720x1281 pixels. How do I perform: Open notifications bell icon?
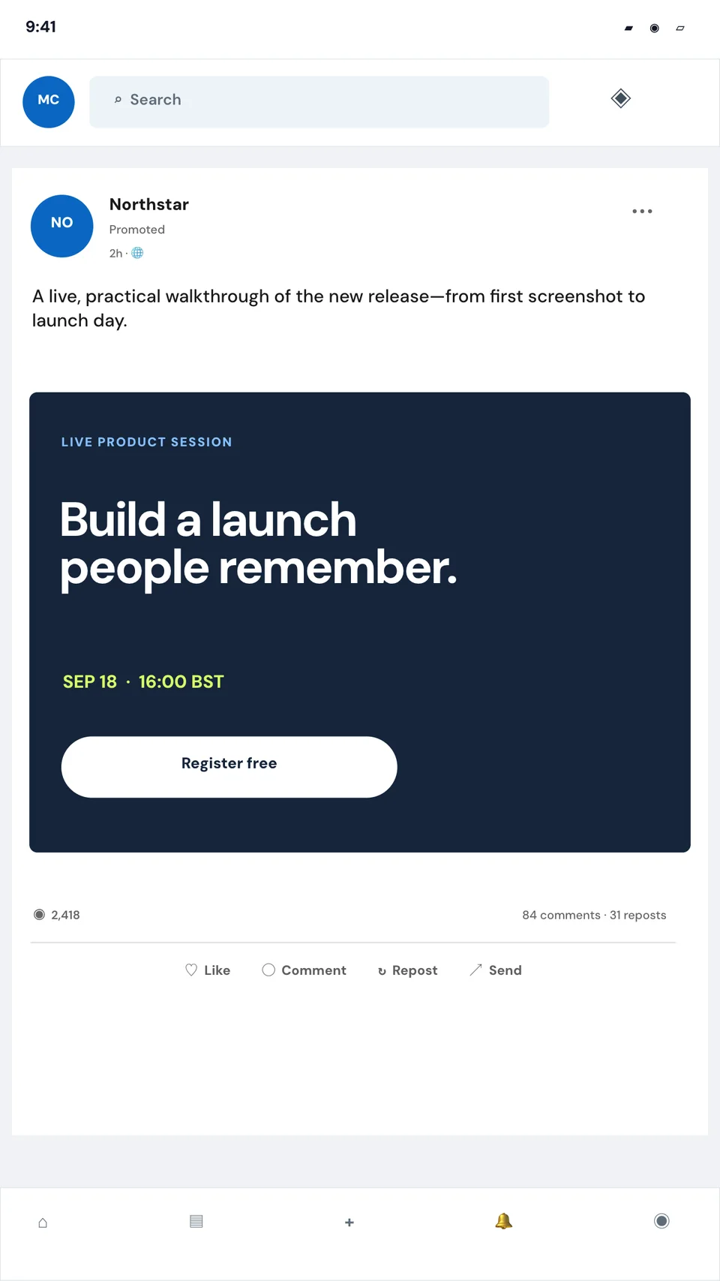click(x=504, y=1221)
